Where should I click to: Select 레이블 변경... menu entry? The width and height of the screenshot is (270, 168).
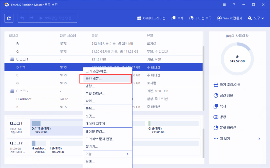click(108, 132)
